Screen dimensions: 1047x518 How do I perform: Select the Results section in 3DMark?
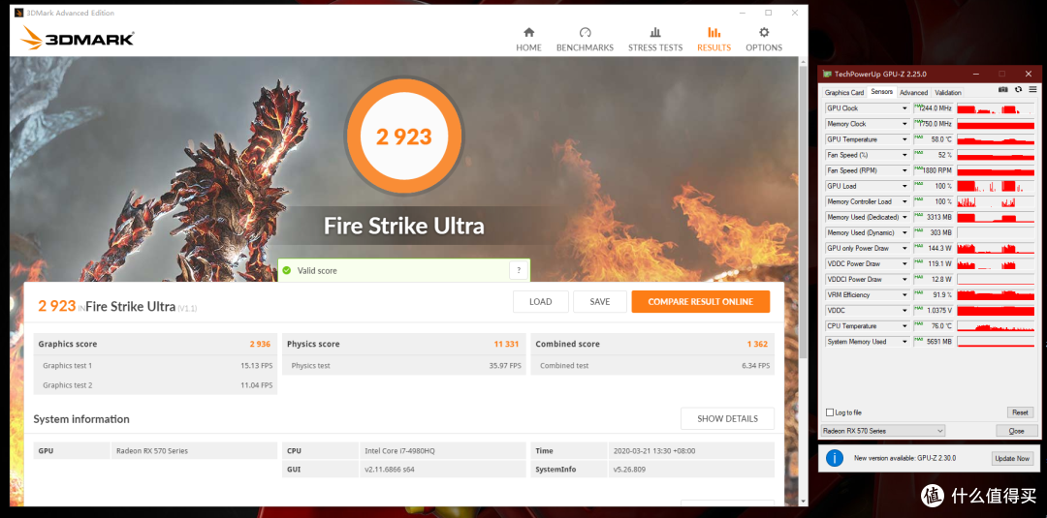pos(714,40)
